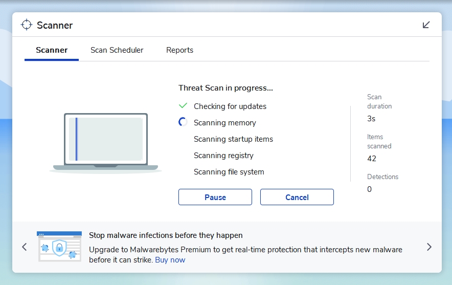
Task: Click the Scanner crosshair icon in the header
Action: tap(26, 25)
